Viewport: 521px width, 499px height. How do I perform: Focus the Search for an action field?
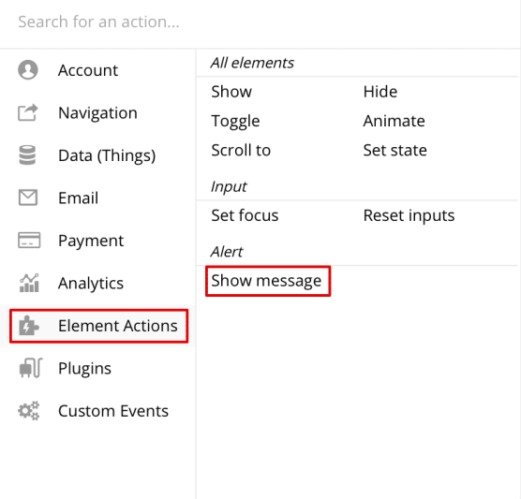tap(260, 22)
